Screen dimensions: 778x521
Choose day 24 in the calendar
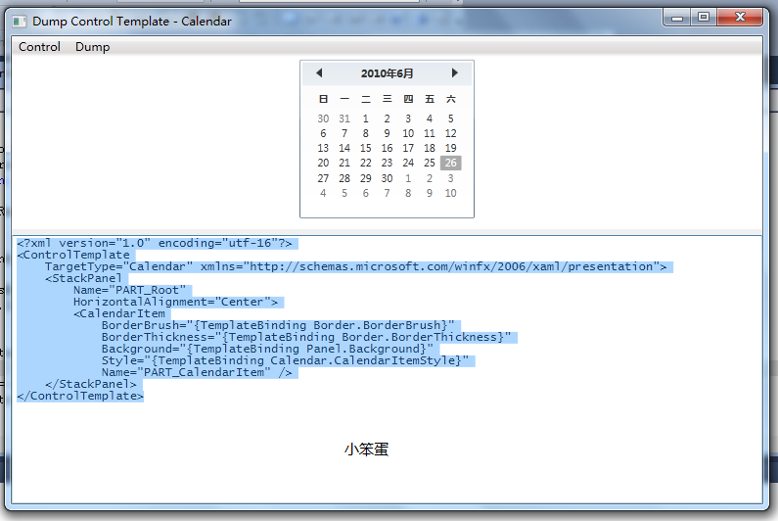408,163
